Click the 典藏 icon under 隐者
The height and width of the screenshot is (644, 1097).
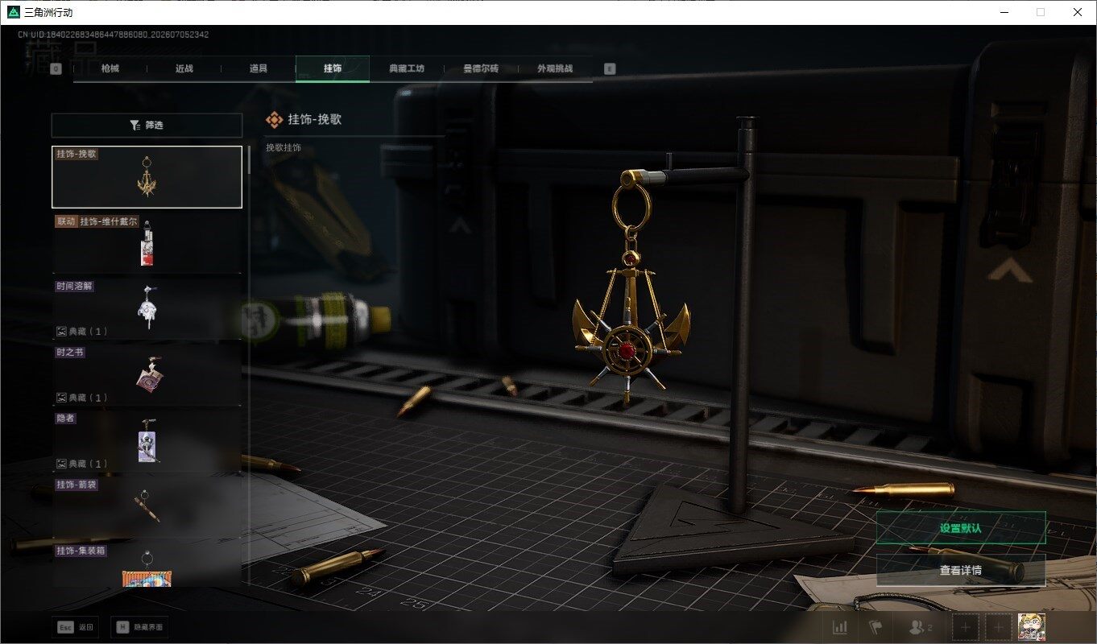click(61, 464)
